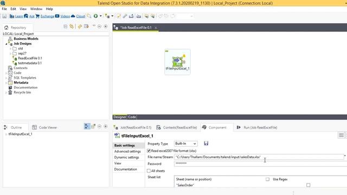Minimize the Repository panel
The height and width of the screenshot is (195, 347).
(99, 27)
